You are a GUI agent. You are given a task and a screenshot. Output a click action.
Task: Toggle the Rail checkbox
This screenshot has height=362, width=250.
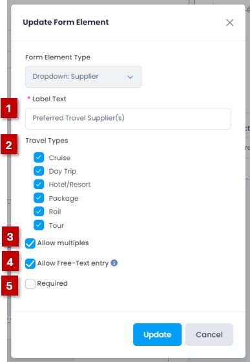[x=39, y=212]
